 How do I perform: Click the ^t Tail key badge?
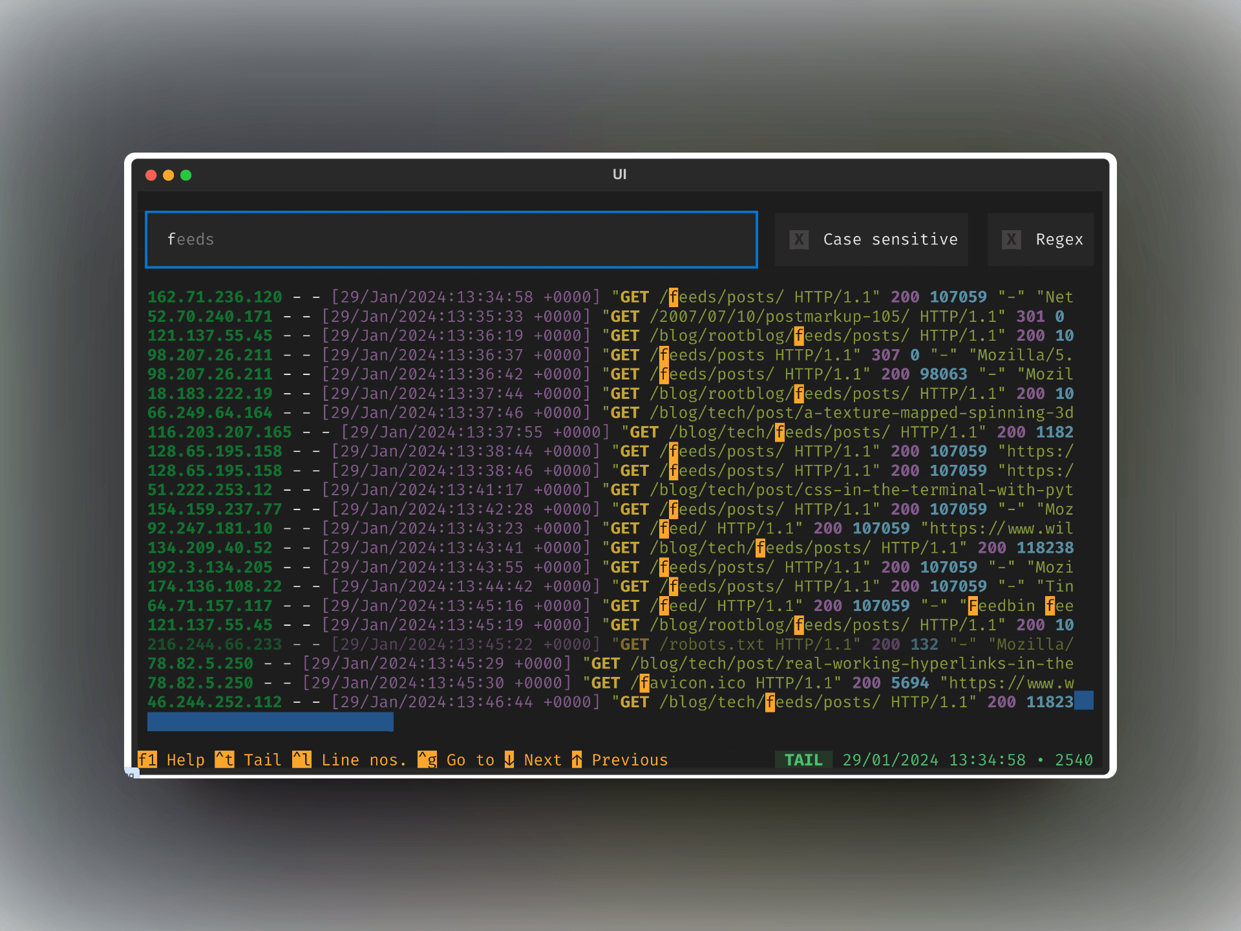pyautogui.click(x=224, y=760)
